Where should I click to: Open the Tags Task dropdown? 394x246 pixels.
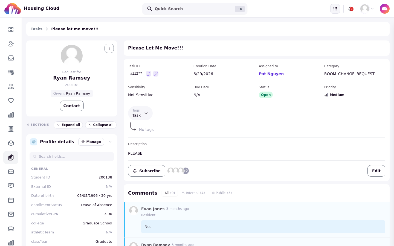140,113
